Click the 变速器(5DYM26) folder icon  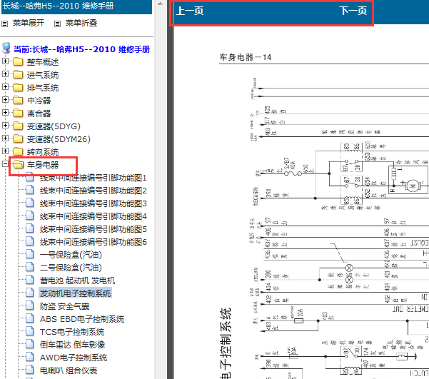pyautogui.click(x=18, y=139)
